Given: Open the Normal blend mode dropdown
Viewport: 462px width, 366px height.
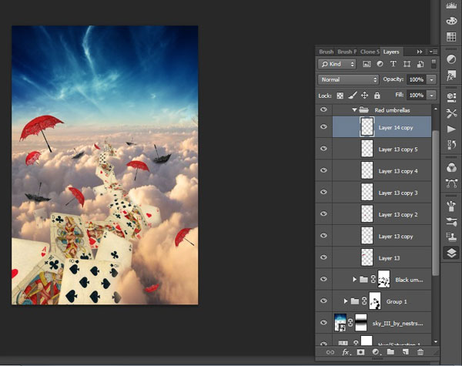Looking at the screenshot, I should pos(348,79).
